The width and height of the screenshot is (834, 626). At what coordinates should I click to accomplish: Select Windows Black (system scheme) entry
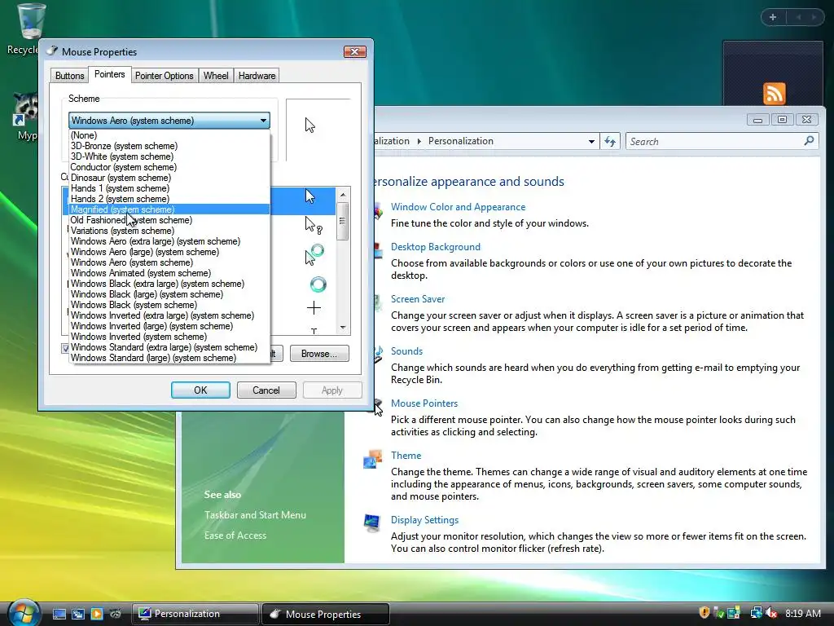(x=169, y=305)
